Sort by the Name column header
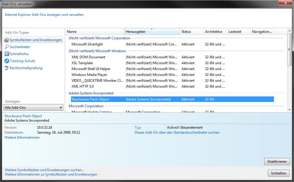This screenshot has width=294, height=182. (94, 32)
